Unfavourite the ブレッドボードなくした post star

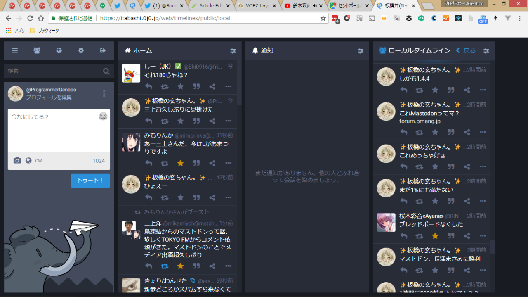pyautogui.click(x=435, y=235)
